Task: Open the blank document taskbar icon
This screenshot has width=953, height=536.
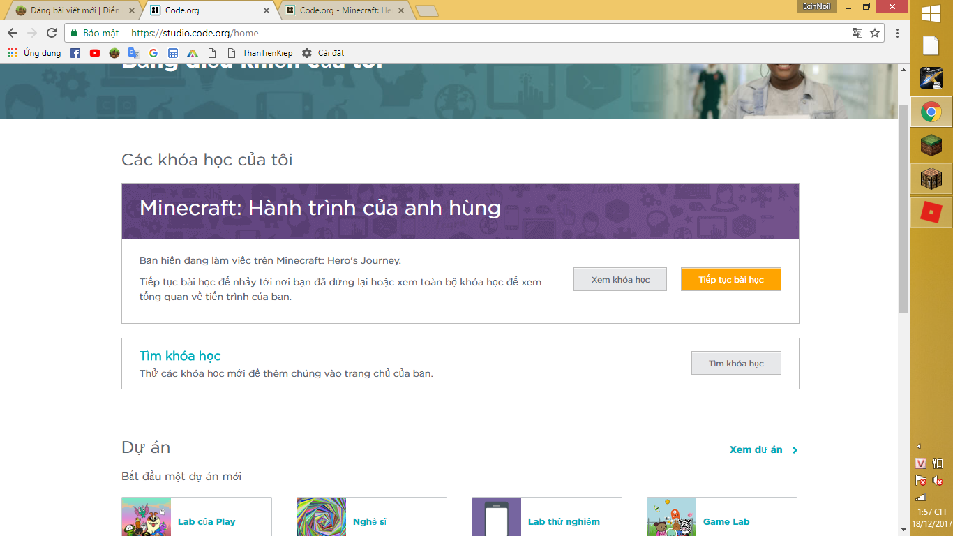Action: coord(931,45)
